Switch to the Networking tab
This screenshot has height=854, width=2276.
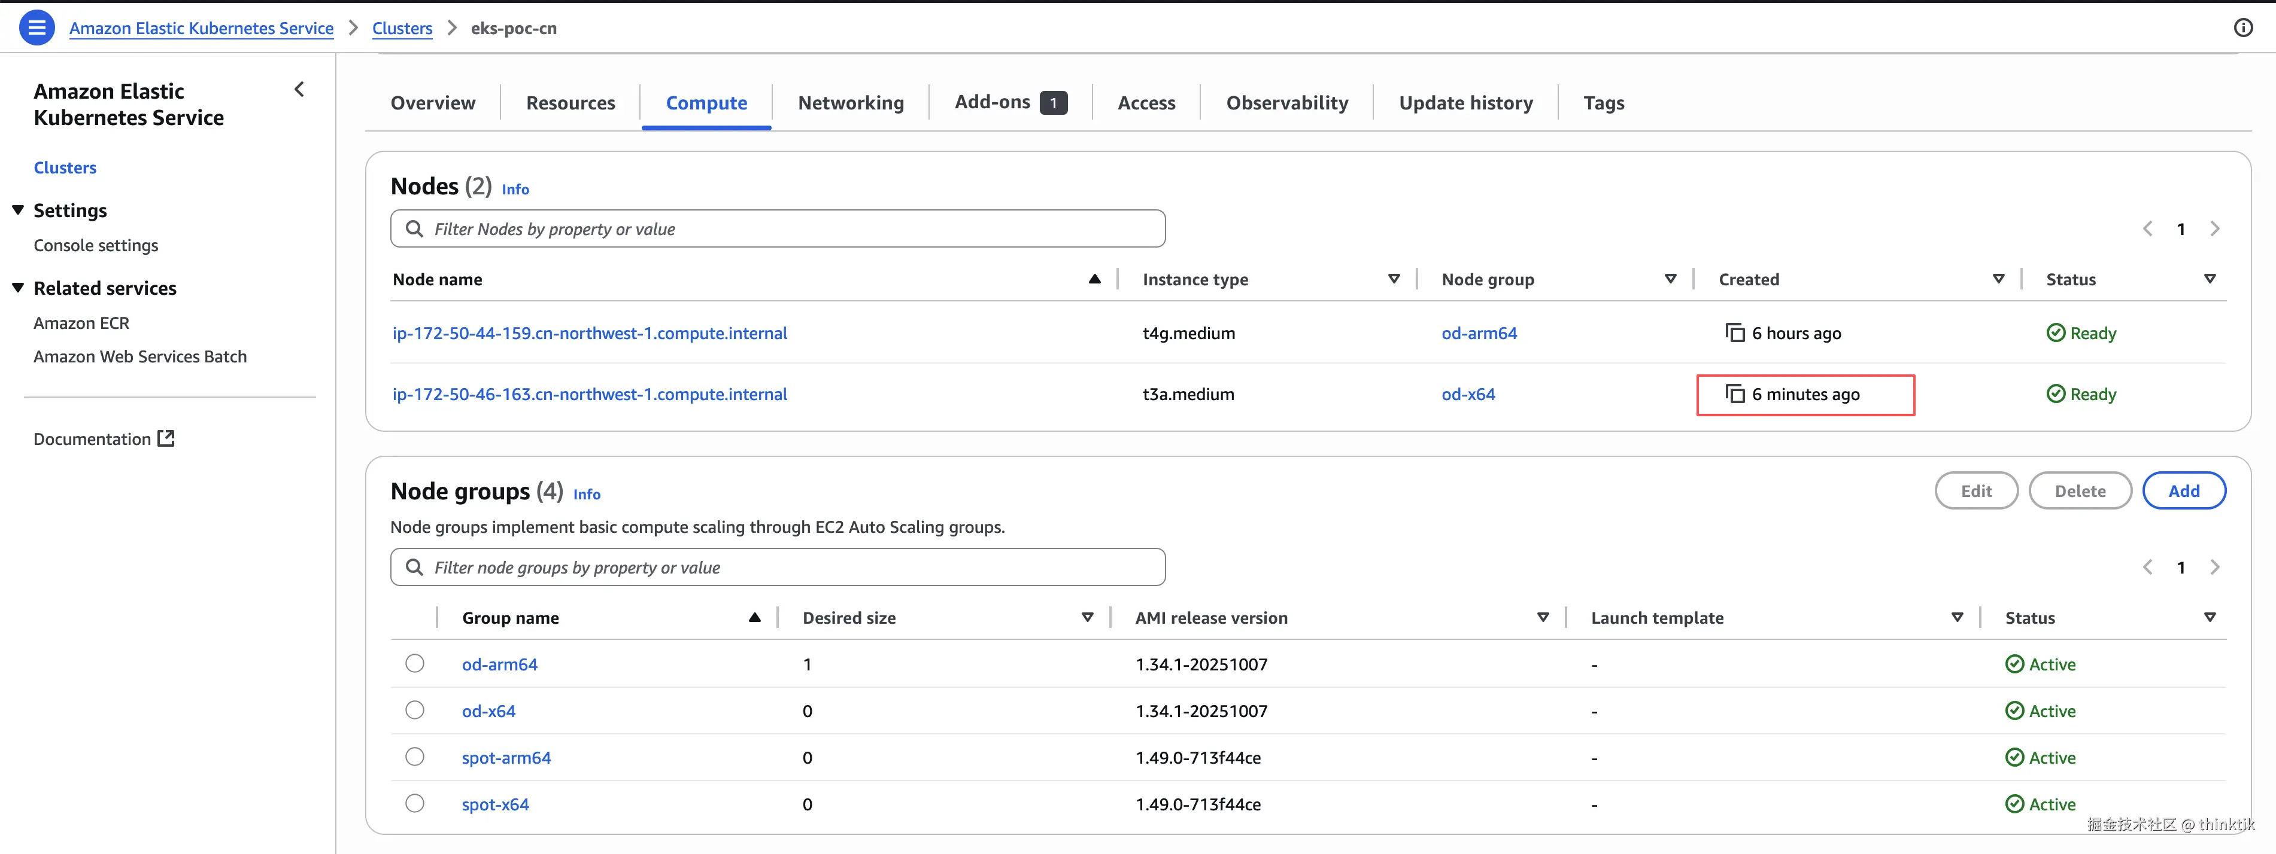tap(850, 103)
